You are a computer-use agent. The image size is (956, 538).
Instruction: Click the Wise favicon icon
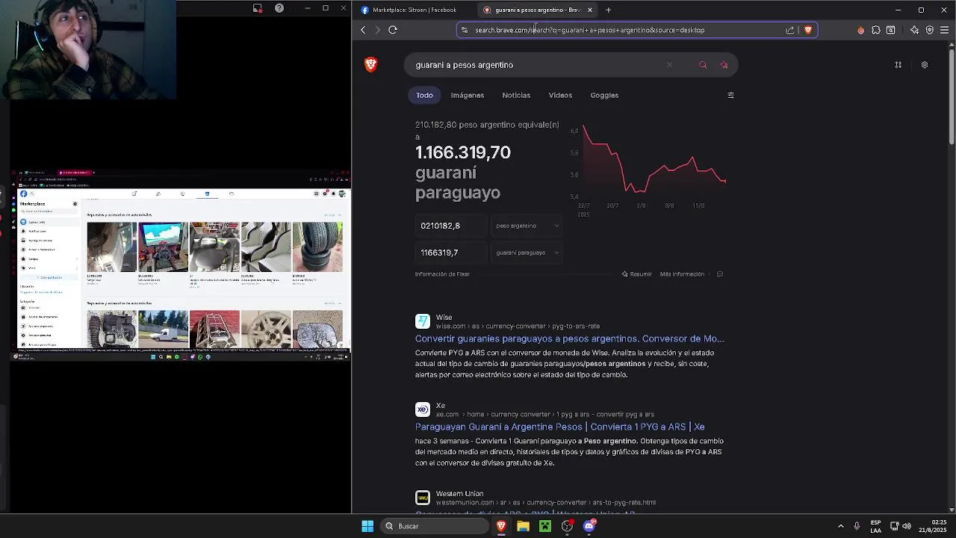[x=423, y=321]
